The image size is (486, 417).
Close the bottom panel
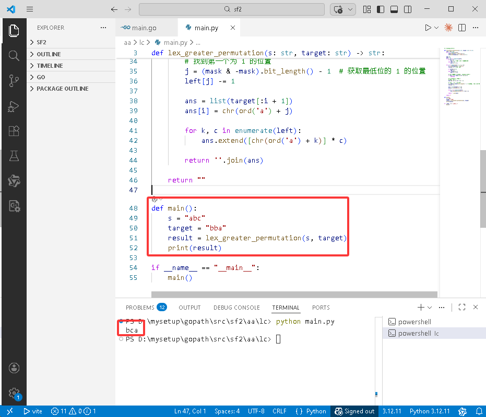(476, 307)
